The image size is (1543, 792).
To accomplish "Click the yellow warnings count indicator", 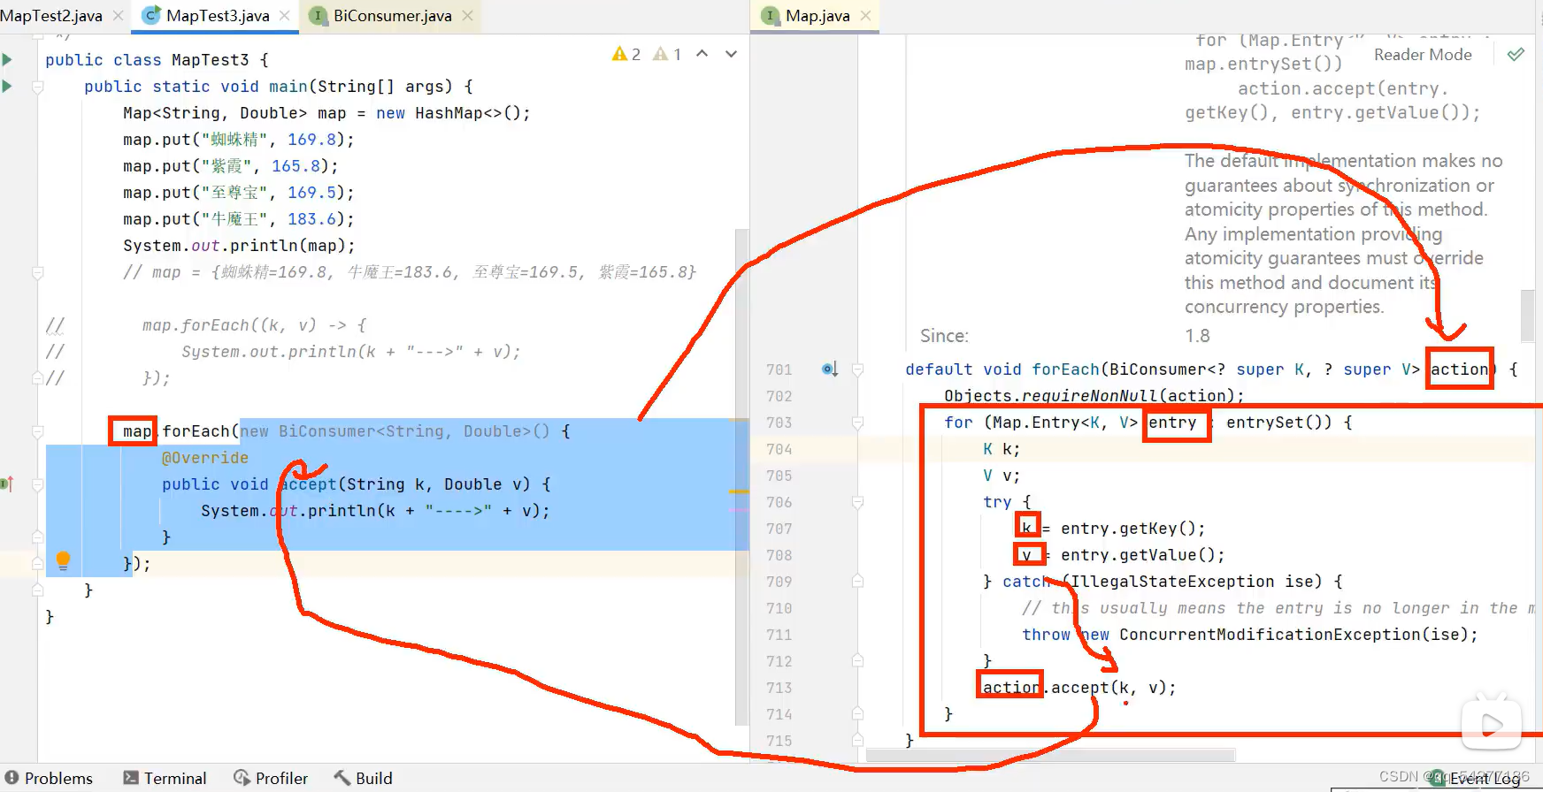I will pyautogui.click(x=626, y=55).
